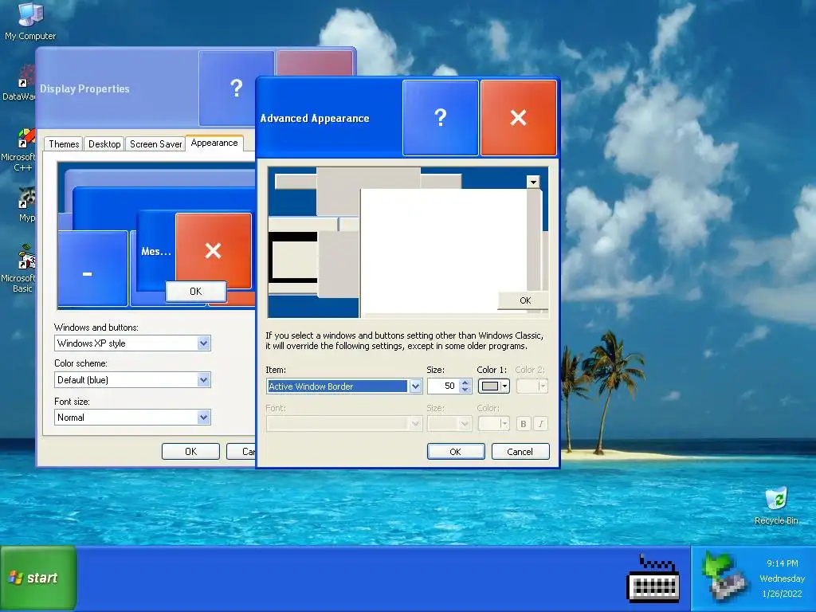
Task: Open the Recycle Bin desktop icon
Action: (x=776, y=506)
